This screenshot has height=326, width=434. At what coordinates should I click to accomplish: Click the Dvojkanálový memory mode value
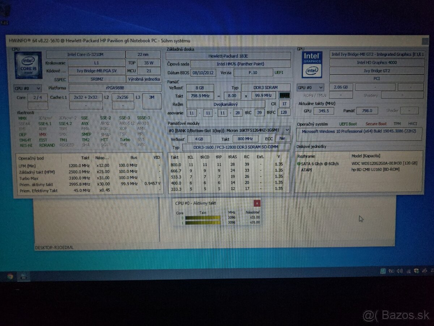pyautogui.click(x=226, y=104)
